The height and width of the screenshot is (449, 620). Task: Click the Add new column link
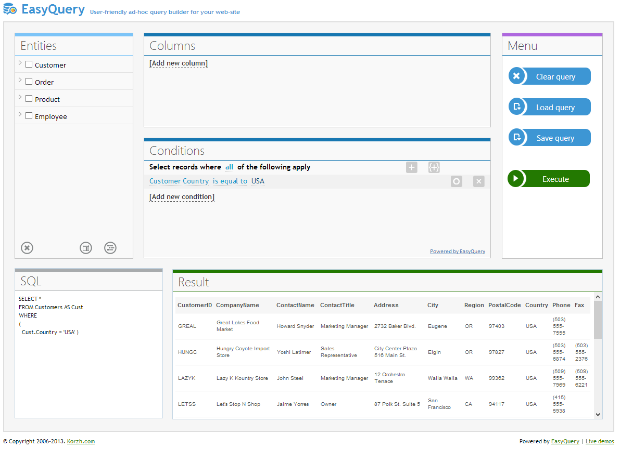point(178,63)
